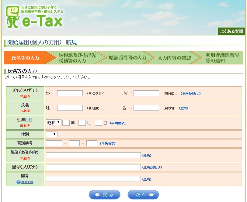The height and width of the screenshot is (202, 247).
Task: Select the 入力内容の確認 step
Action: [x=174, y=58]
